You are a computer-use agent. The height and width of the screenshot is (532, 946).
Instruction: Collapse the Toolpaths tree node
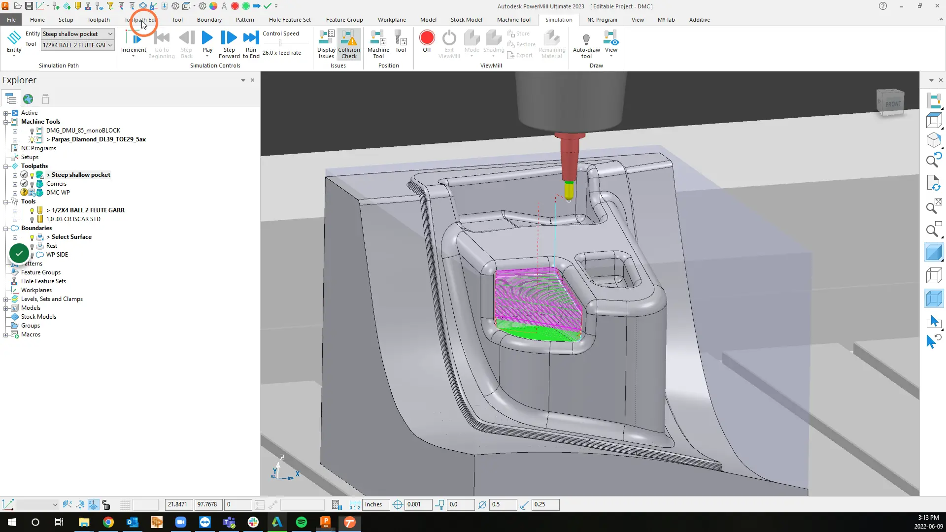(x=6, y=166)
